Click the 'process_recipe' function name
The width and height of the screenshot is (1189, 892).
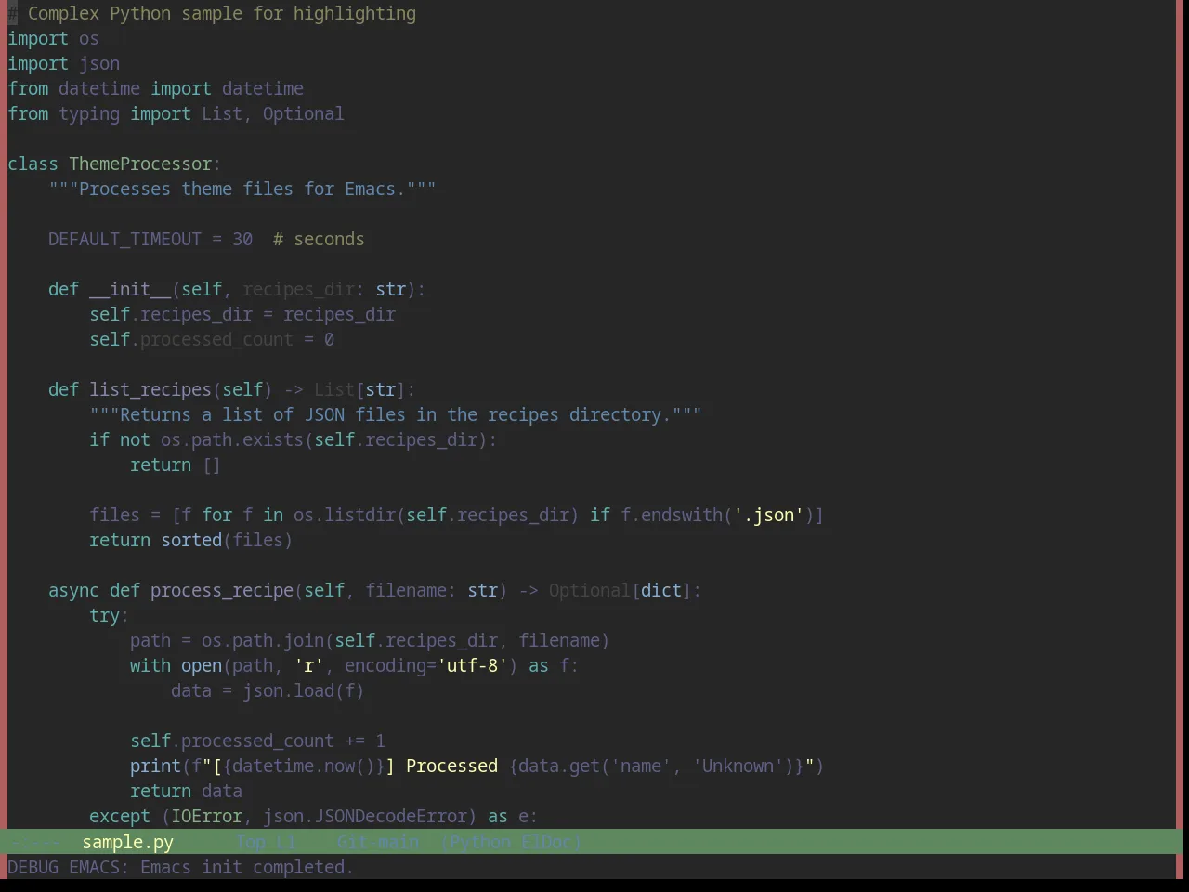(222, 590)
